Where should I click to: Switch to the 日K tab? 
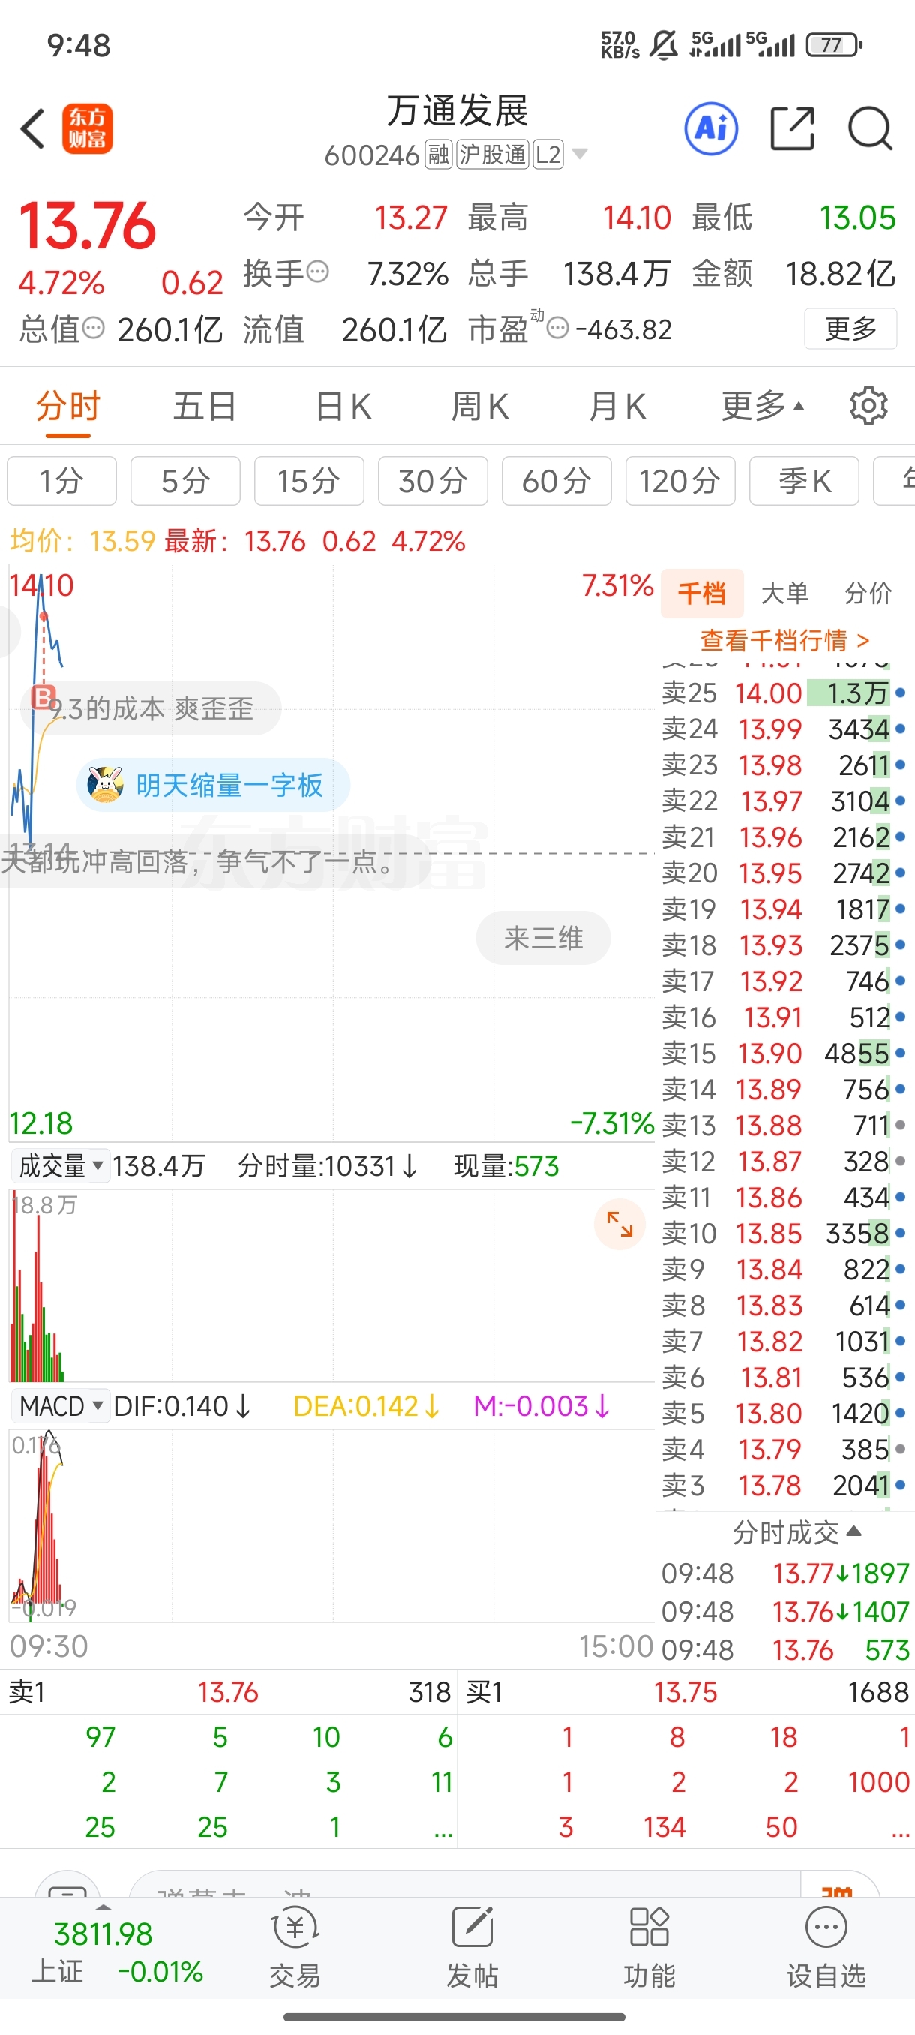[x=343, y=406]
